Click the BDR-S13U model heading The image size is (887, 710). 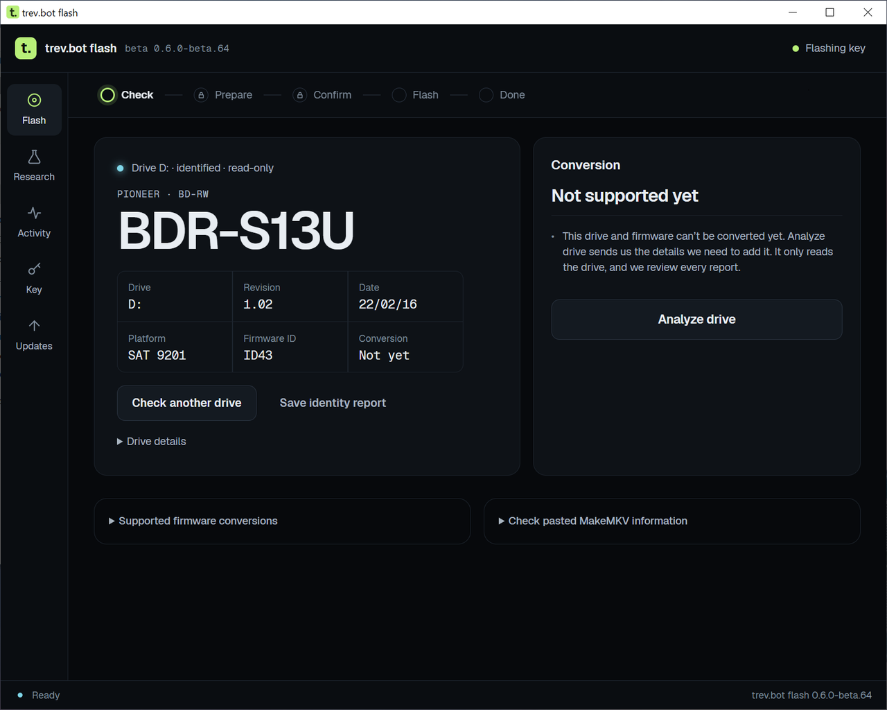click(236, 231)
